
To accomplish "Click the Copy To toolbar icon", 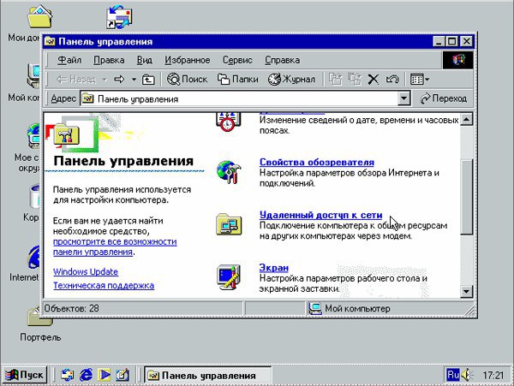I will point(354,80).
